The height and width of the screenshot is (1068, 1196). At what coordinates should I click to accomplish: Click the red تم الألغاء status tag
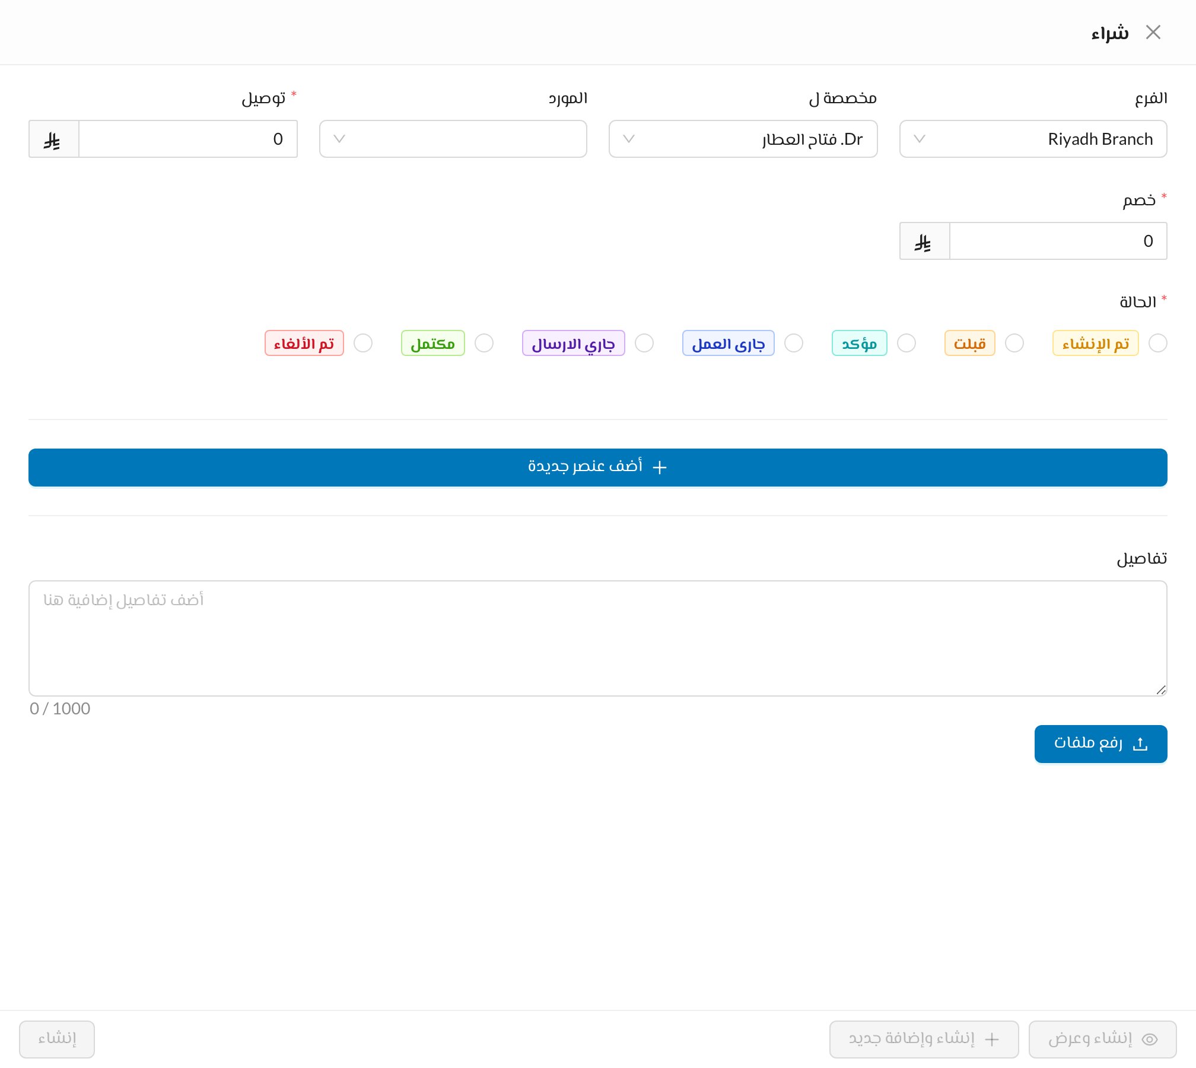(x=304, y=343)
